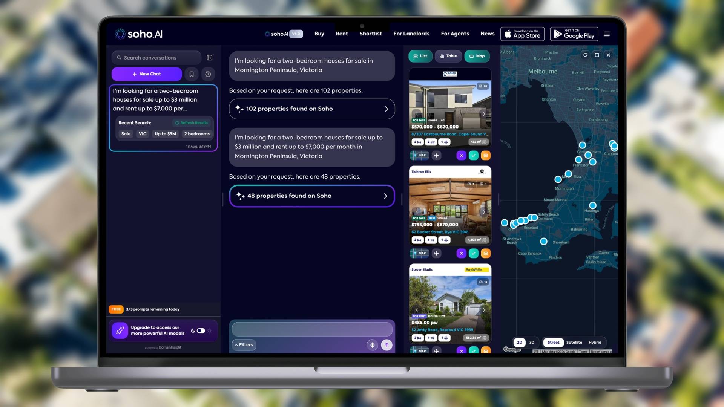The image size is (724, 407).
Task: Previous photo on Becket Street listing
Action: pos(417,212)
